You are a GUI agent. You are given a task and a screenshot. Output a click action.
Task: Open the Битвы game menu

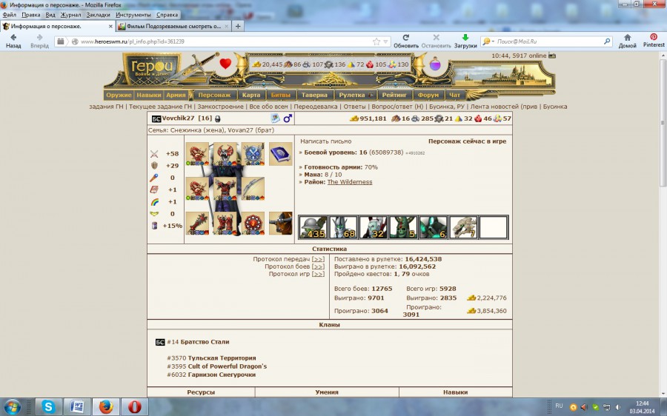tap(281, 95)
